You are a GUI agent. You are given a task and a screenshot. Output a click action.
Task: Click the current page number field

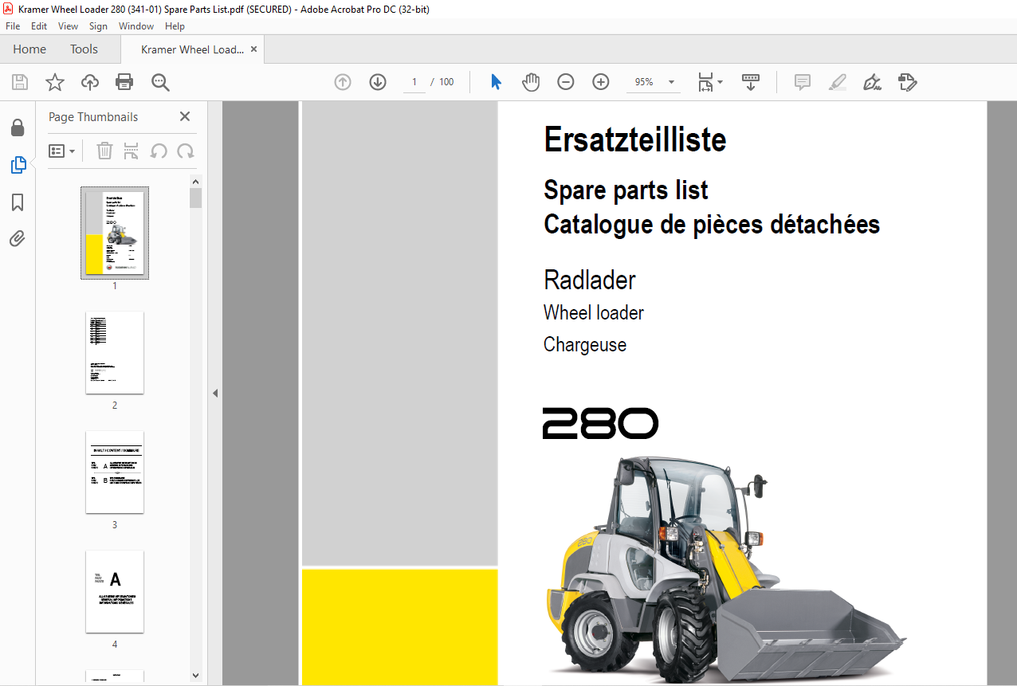[x=414, y=82]
